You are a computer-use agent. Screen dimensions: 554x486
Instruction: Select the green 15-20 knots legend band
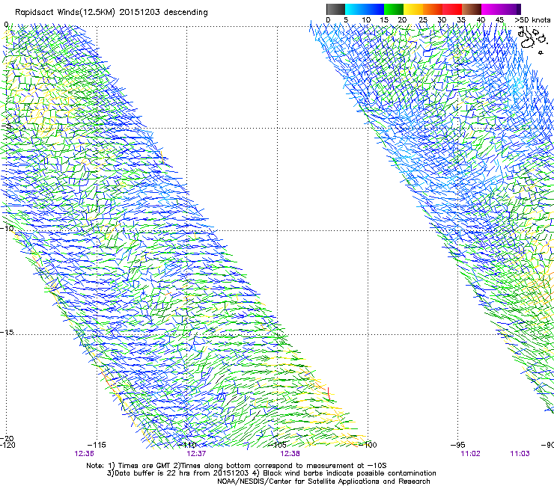coord(394,9)
